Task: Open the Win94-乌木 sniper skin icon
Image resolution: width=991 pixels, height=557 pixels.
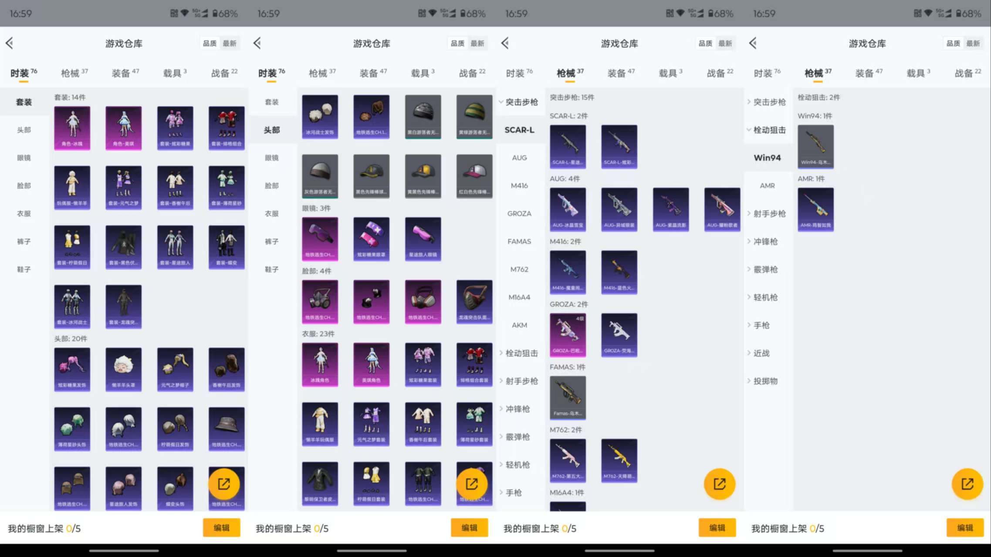Action: (x=815, y=147)
